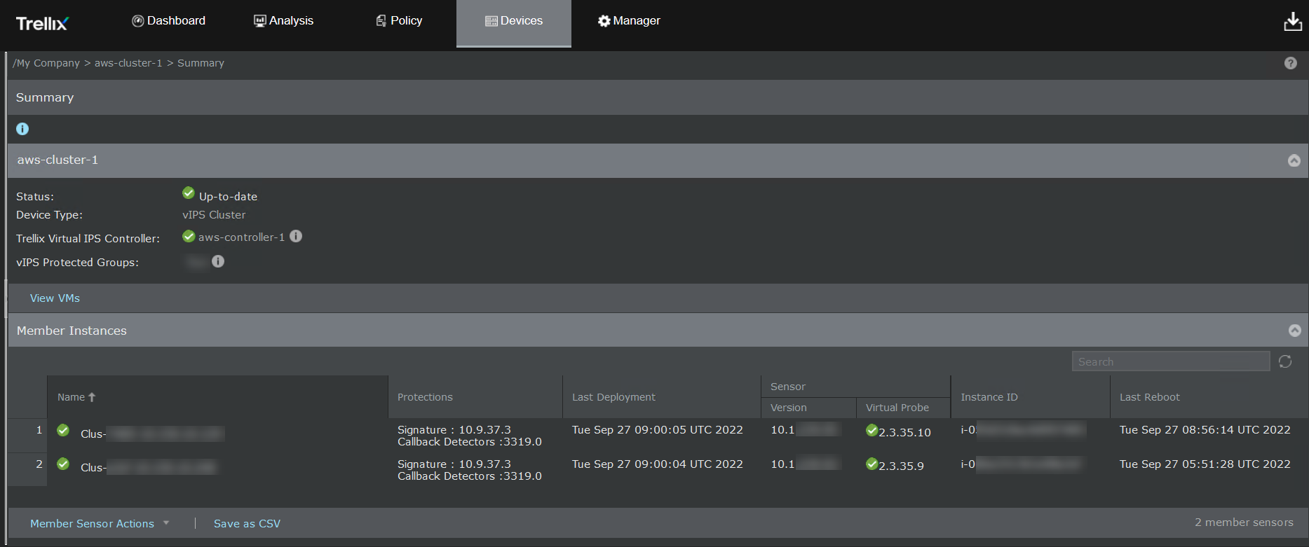Click aws-cluster-1 in the breadcrumb

coord(128,63)
